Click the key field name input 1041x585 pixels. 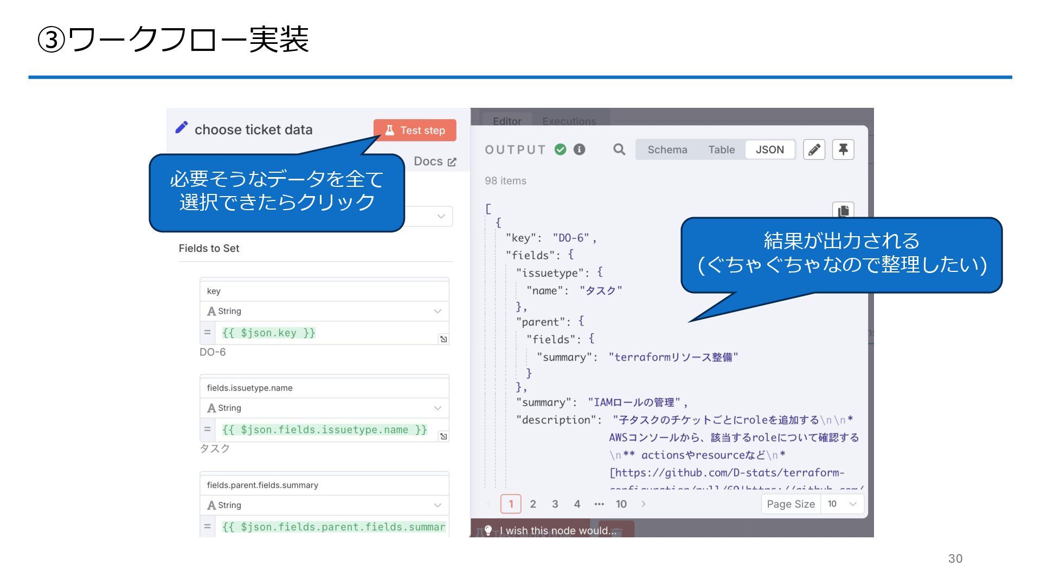click(x=324, y=291)
